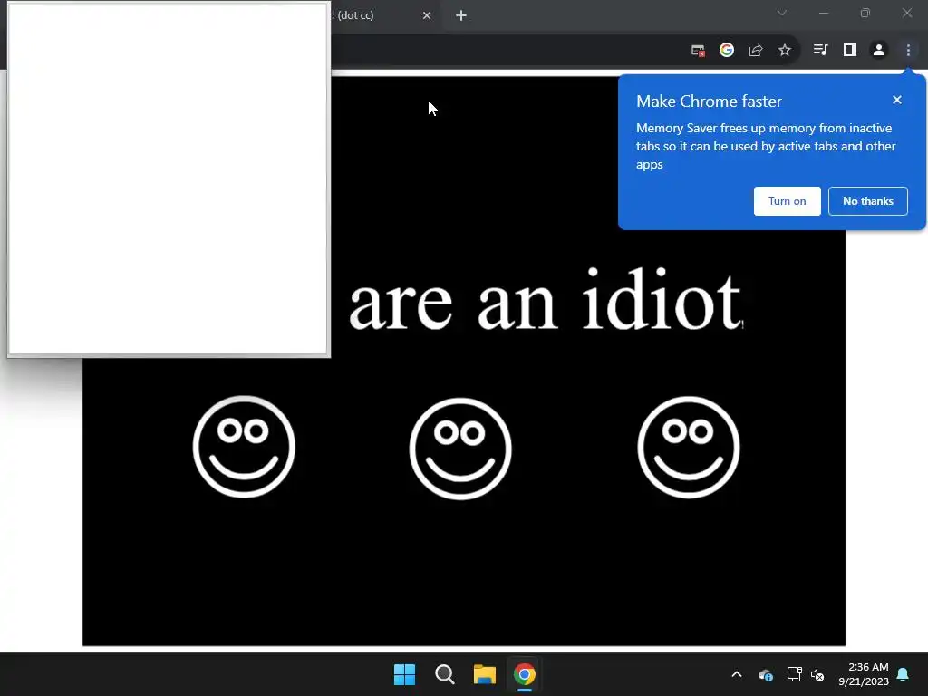928x696 pixels.
Task: Click the Turn on button
Action: (x=788, y=201)
